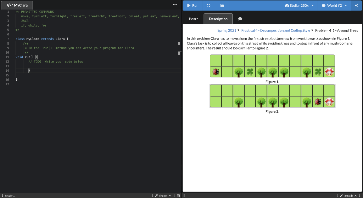Switch to the Board tab

[x=194, y=19]
